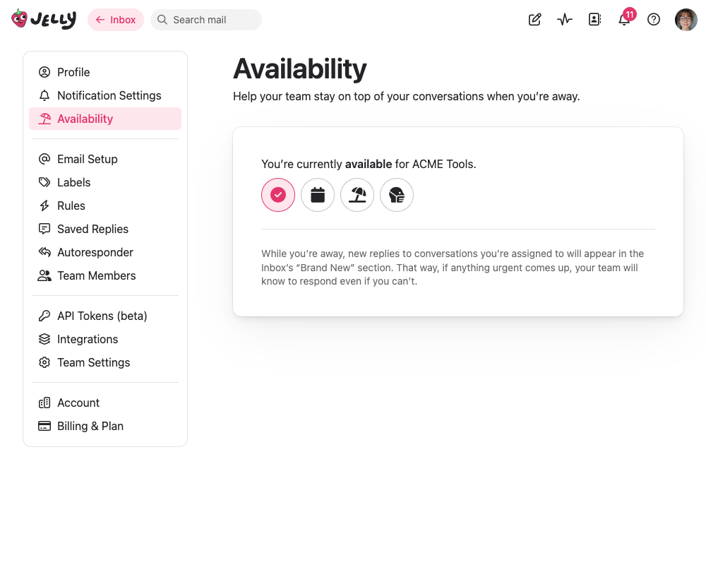
Task: Open Team Members settings
Action: point(97,275)
